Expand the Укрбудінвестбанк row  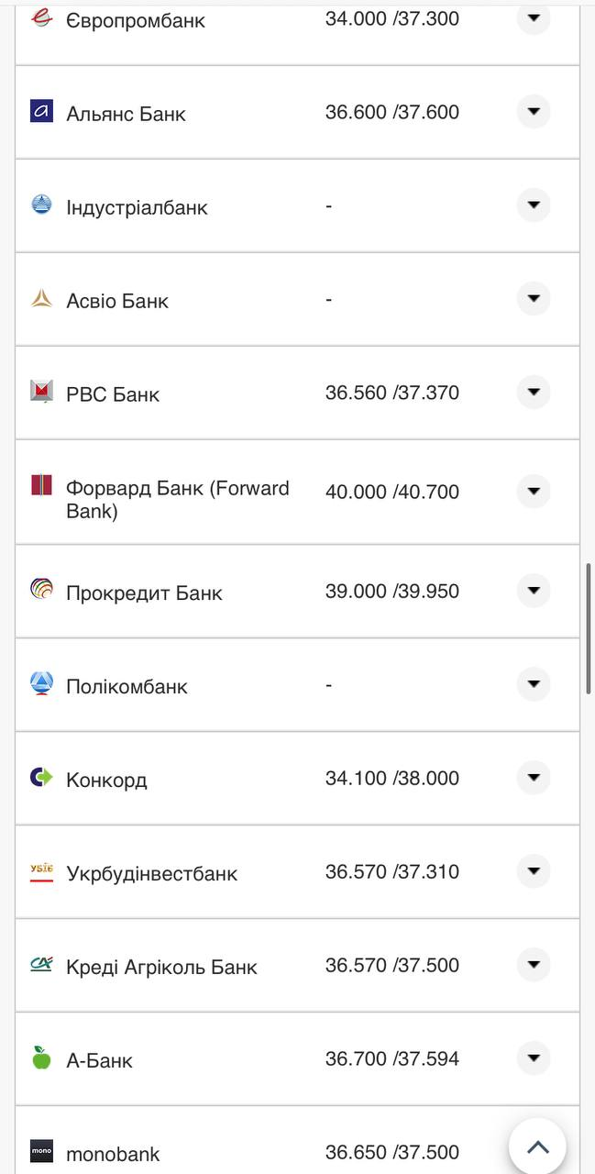(x=534, y=871)
